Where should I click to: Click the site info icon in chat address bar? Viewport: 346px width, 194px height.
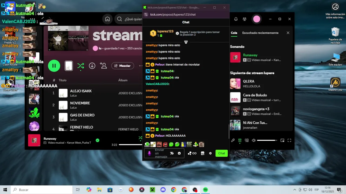pyautogui.click(x=146, y=15)
